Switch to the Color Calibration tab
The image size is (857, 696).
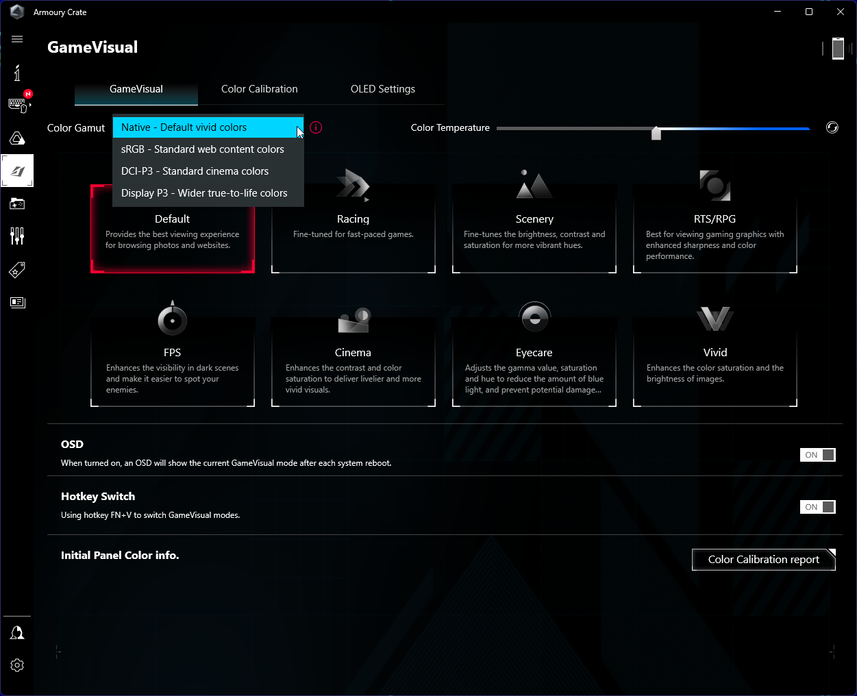(260, 89)
